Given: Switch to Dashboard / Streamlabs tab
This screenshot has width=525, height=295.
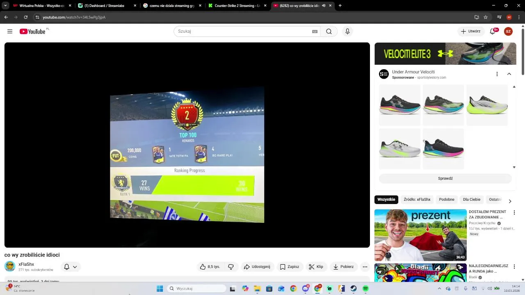Looking at the screenshot, I should 107,6.
